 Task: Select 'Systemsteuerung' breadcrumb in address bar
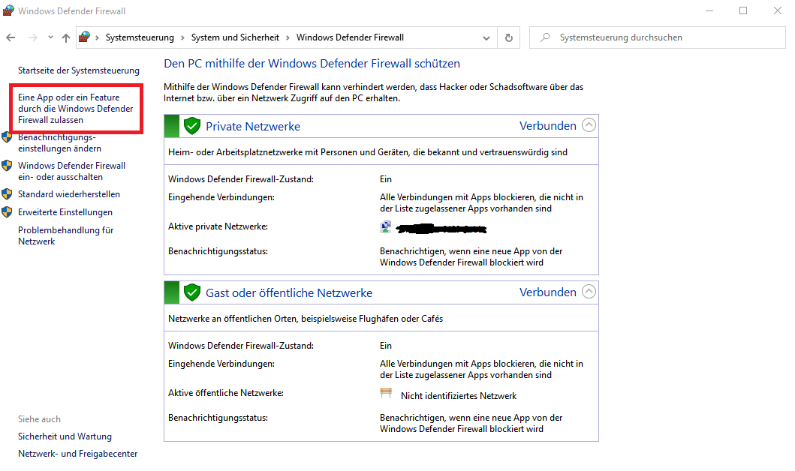140,37
